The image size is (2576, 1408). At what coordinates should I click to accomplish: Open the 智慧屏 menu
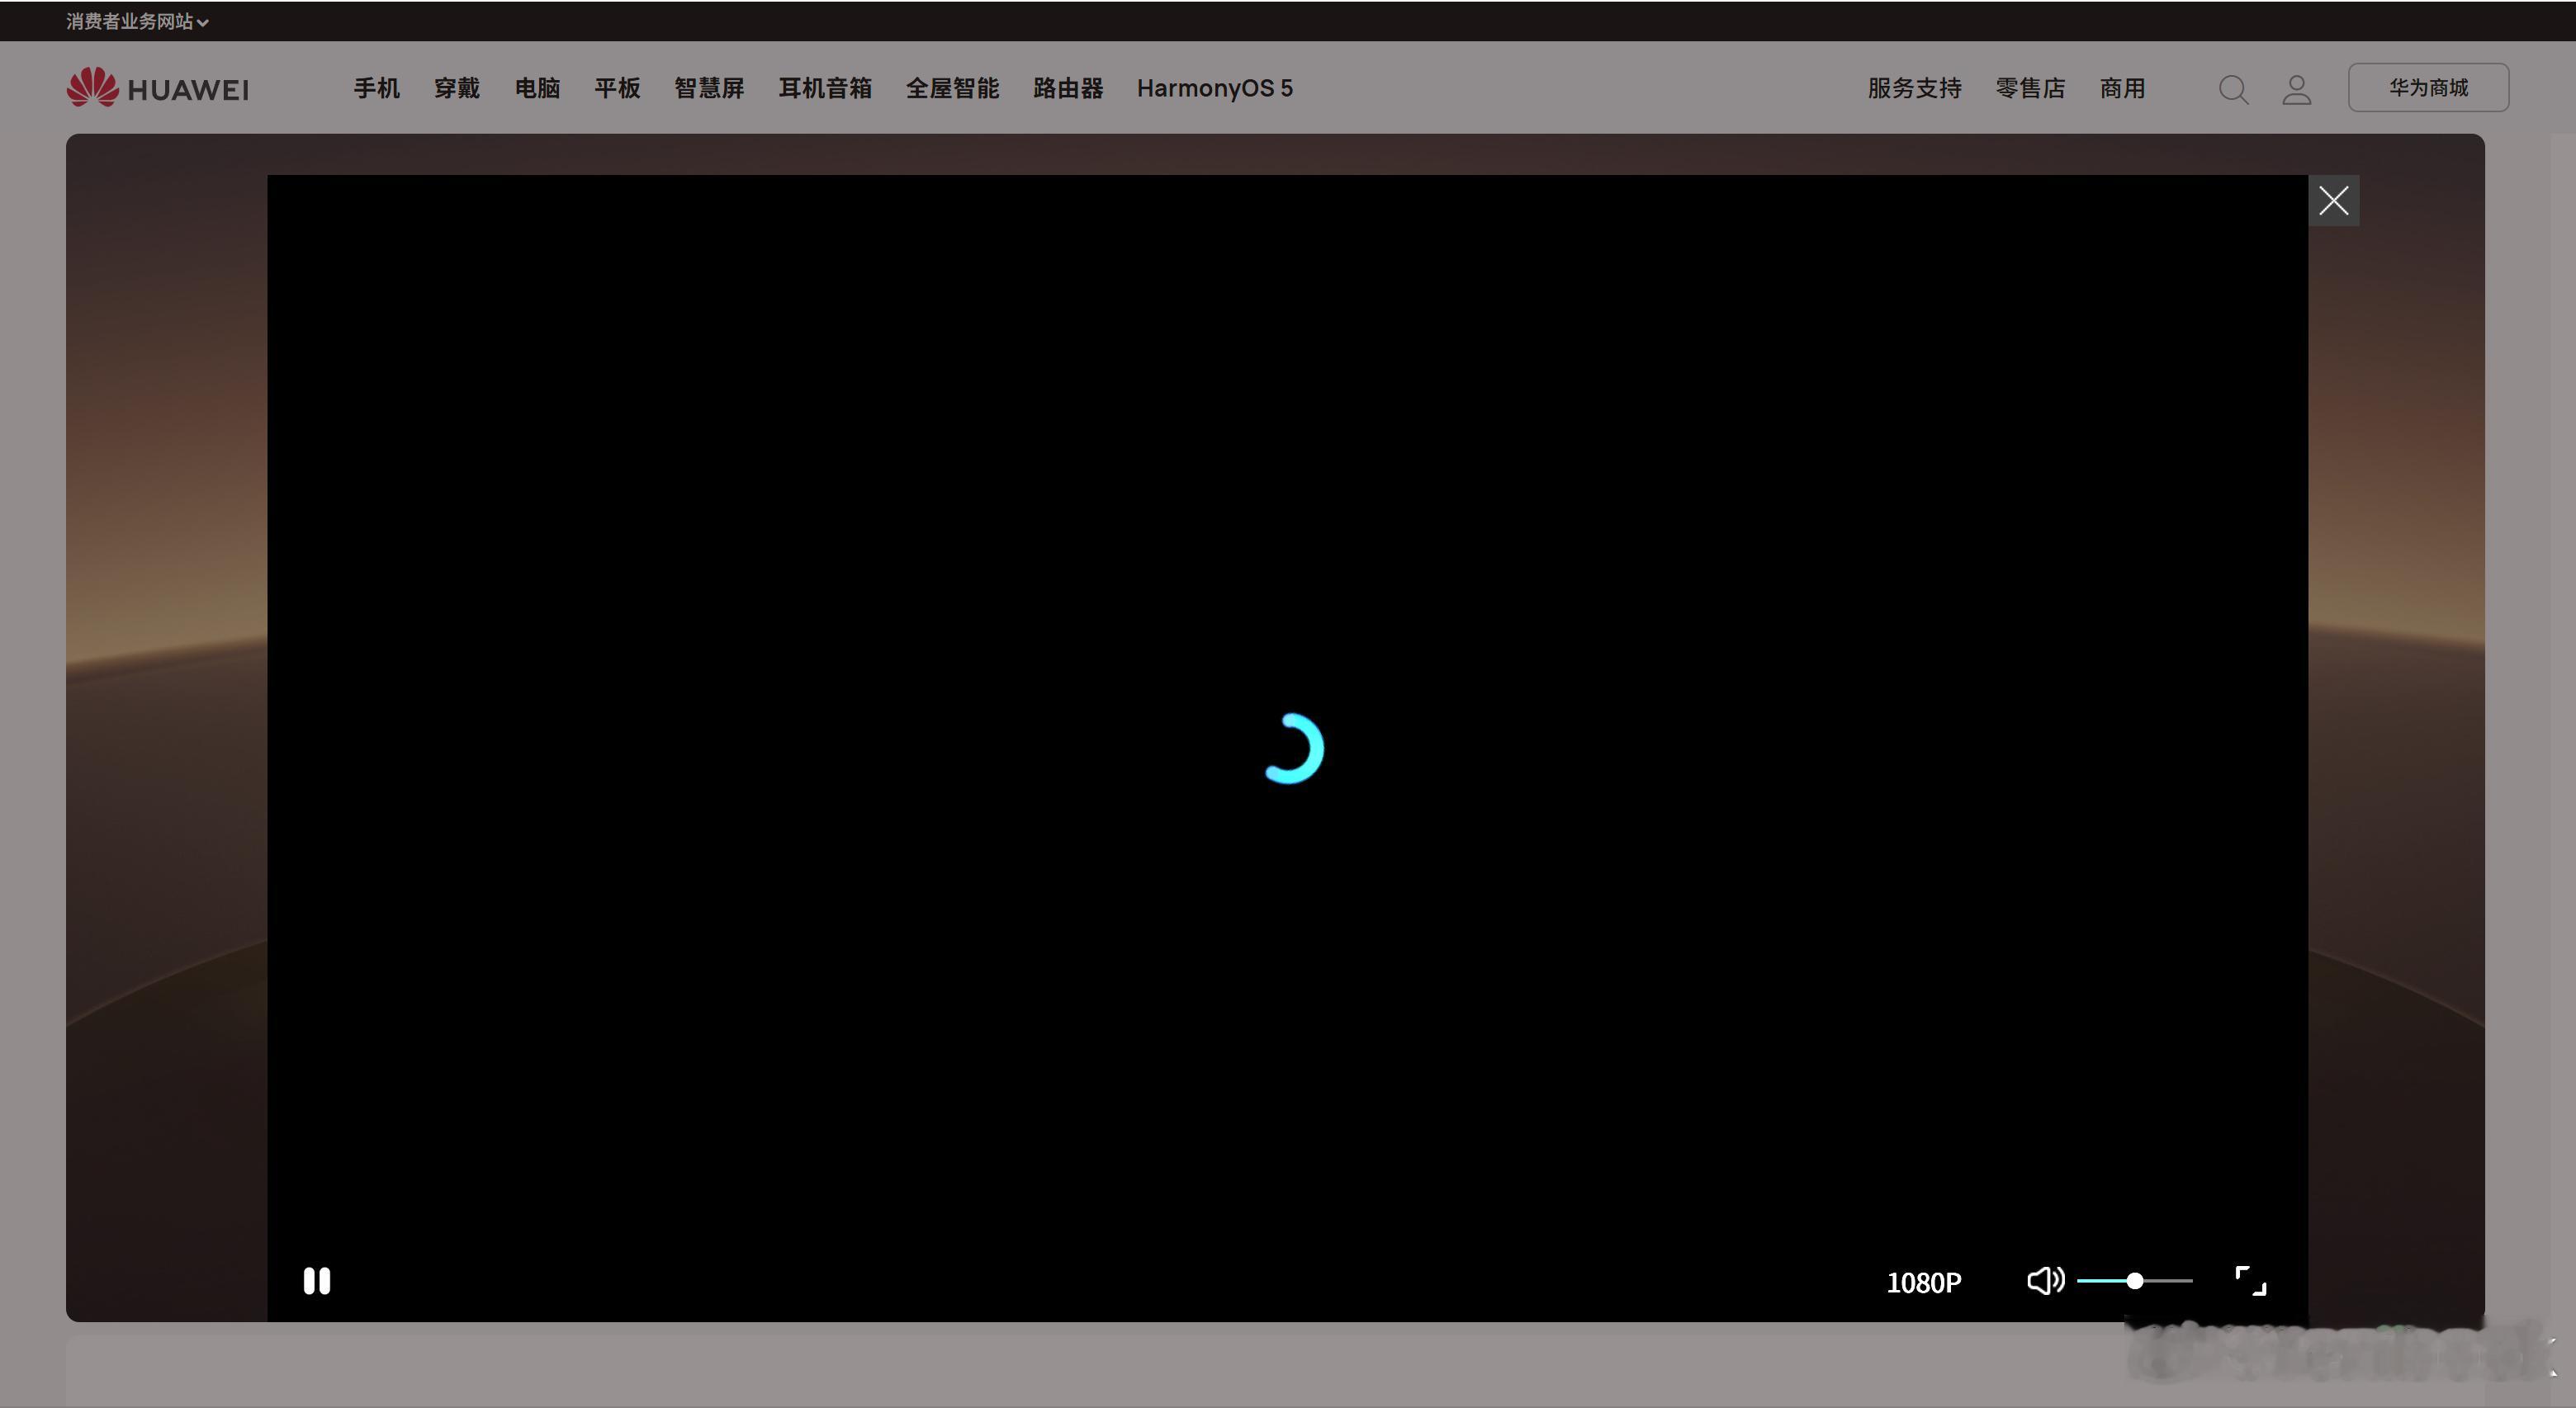(x=709, y=88)
